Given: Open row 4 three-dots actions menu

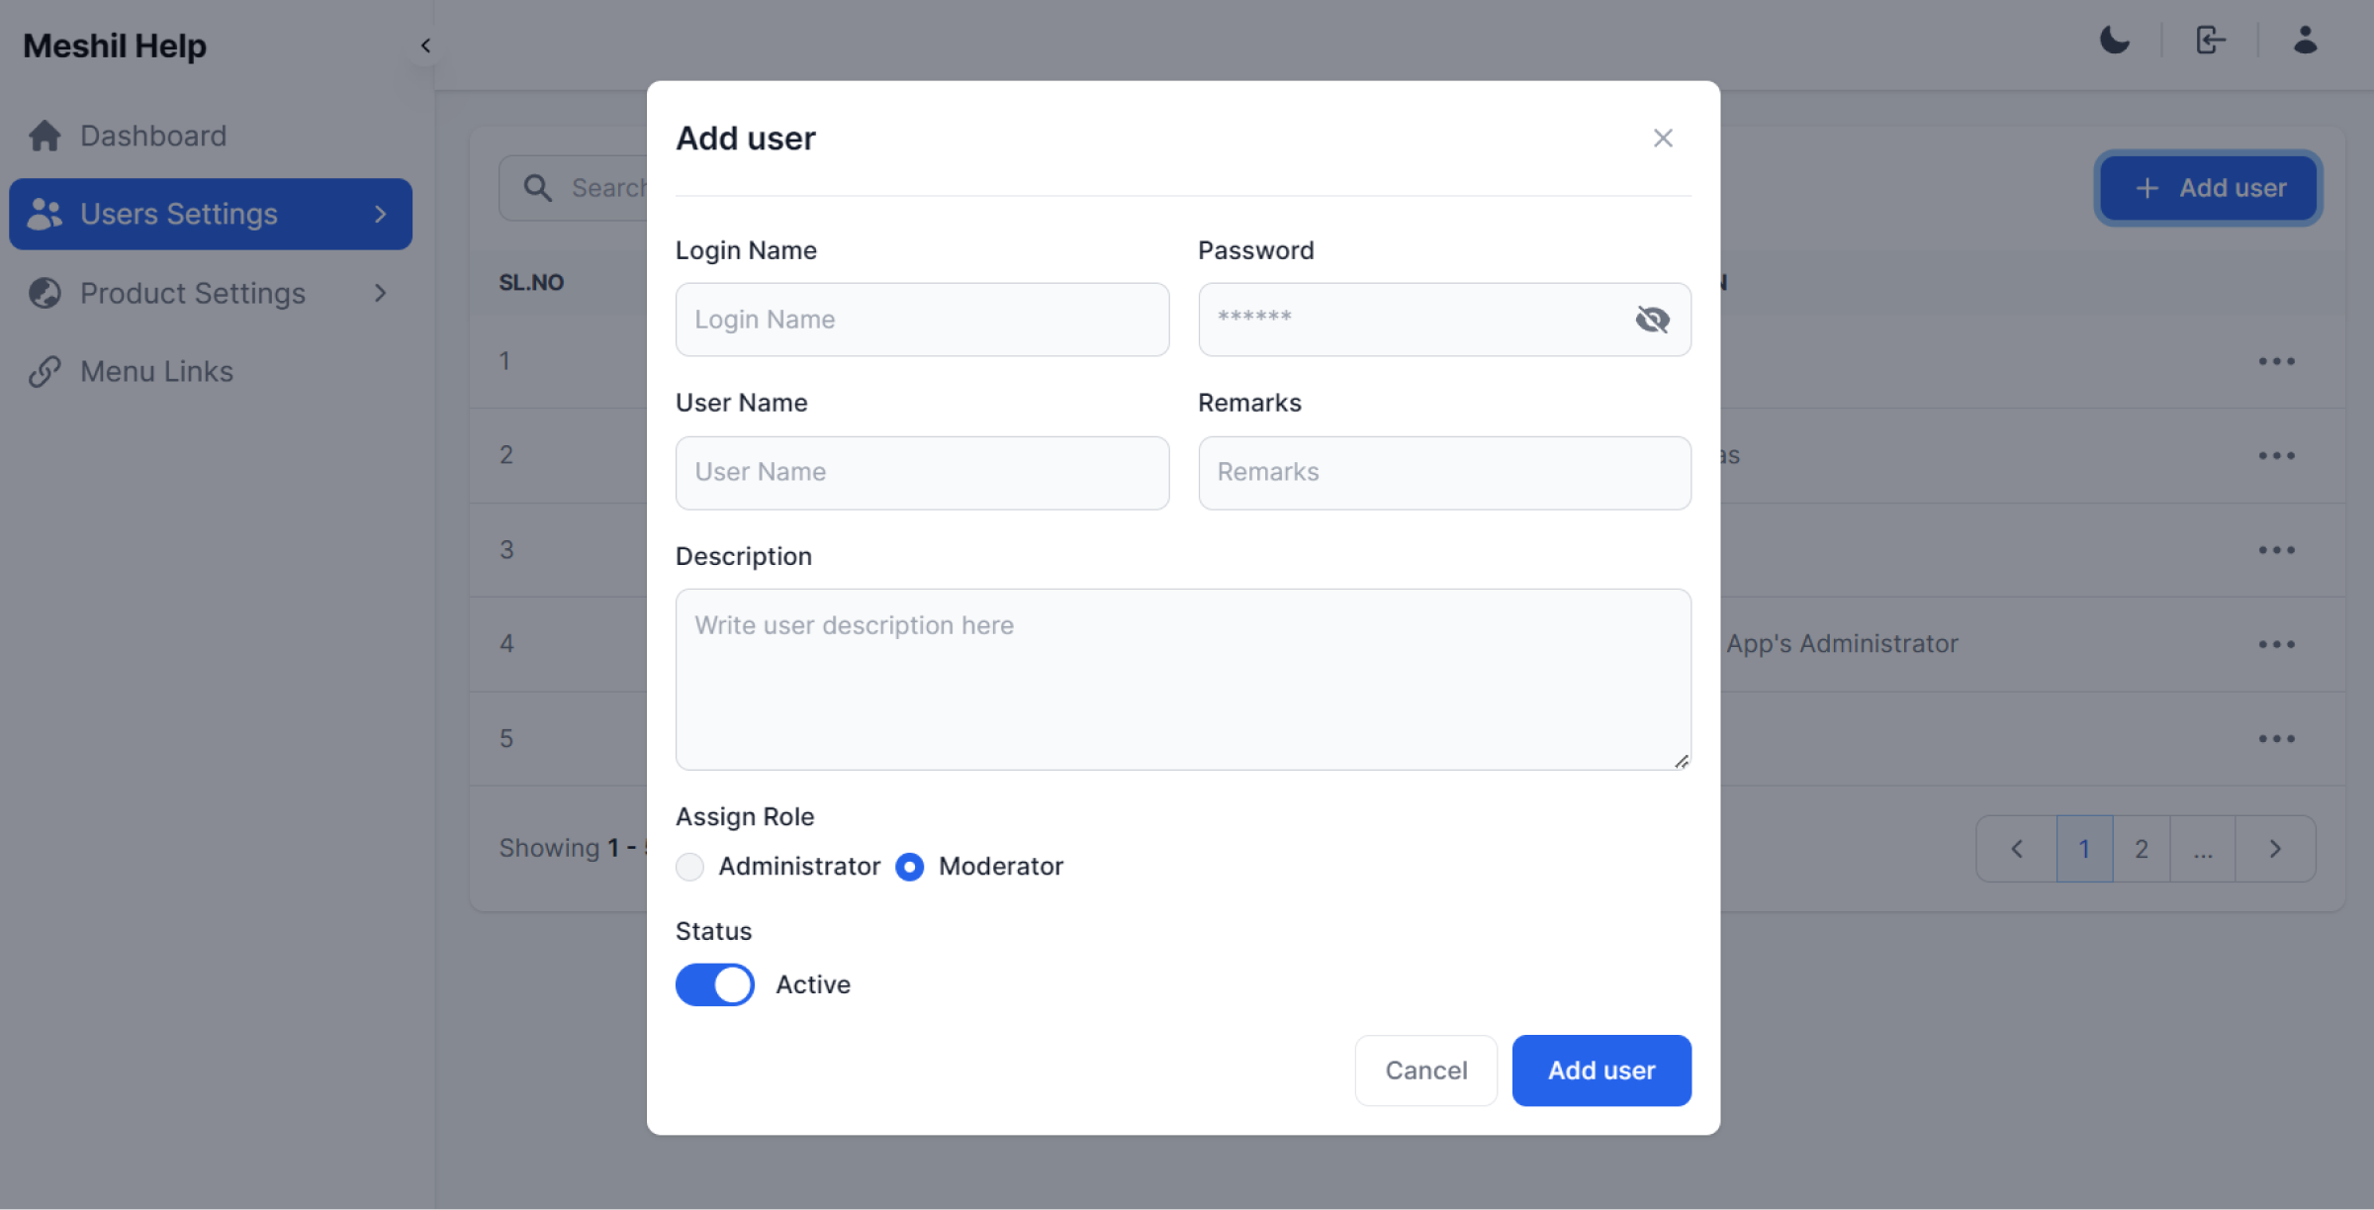Looking at the screenshot, I should (2276, 644).
